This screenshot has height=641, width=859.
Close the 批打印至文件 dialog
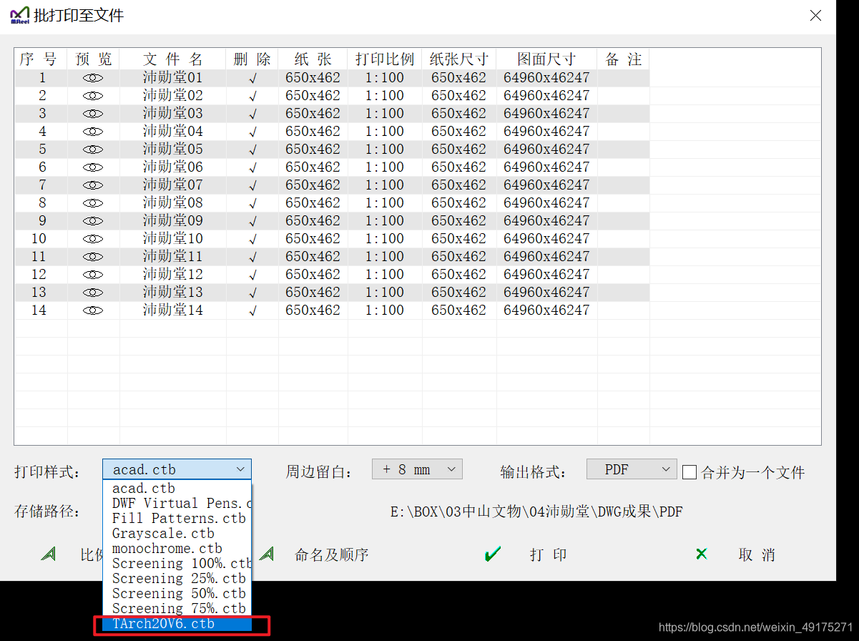point(815,15)
